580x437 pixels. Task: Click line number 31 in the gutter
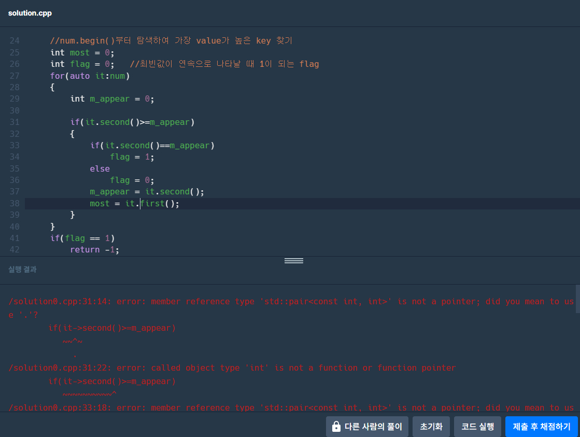pos(15,122)
